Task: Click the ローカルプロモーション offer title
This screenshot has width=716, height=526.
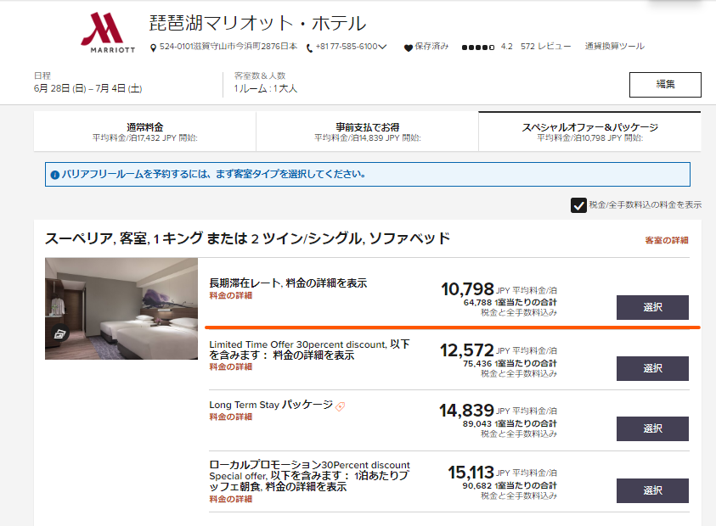Action: pyautogui.click(x=310, y=476)
